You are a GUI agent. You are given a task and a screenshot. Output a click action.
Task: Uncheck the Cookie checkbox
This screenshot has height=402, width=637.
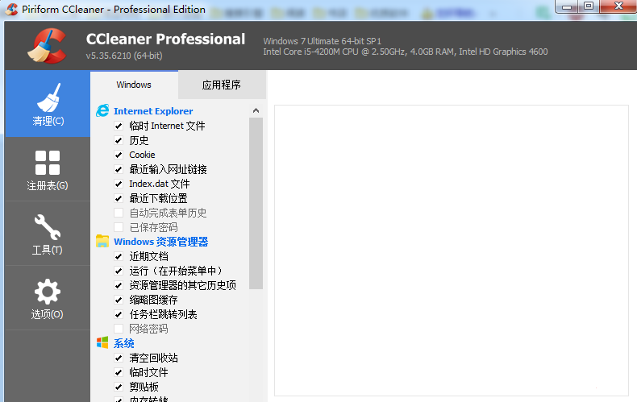tap(119, 155)
